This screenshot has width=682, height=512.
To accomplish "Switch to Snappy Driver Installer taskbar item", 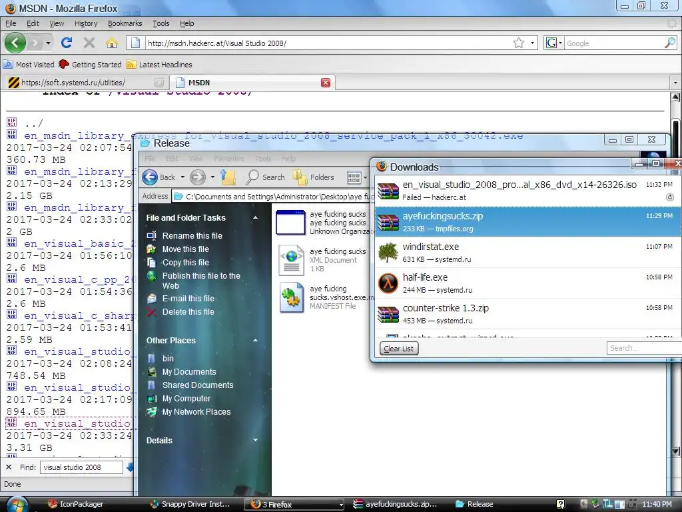I will point(190,504).
